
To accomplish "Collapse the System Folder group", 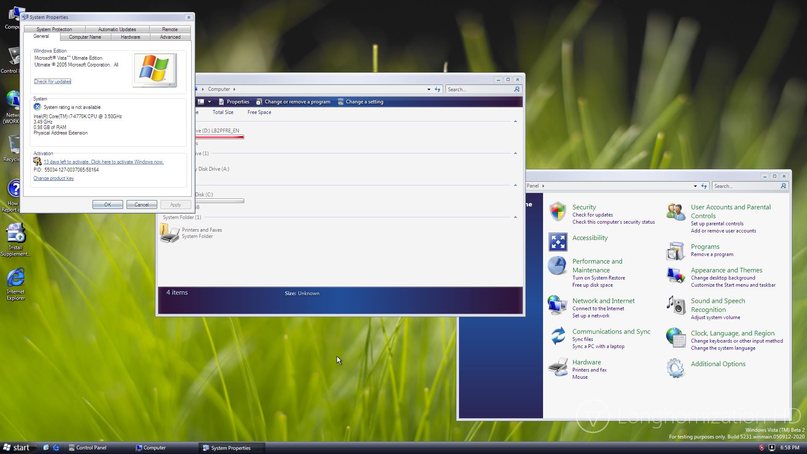I will pos(515,217).
